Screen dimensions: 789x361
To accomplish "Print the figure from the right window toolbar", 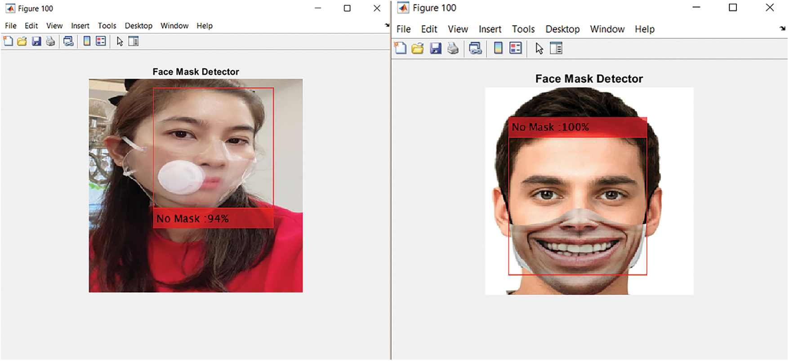I will (x=453, y=48).
